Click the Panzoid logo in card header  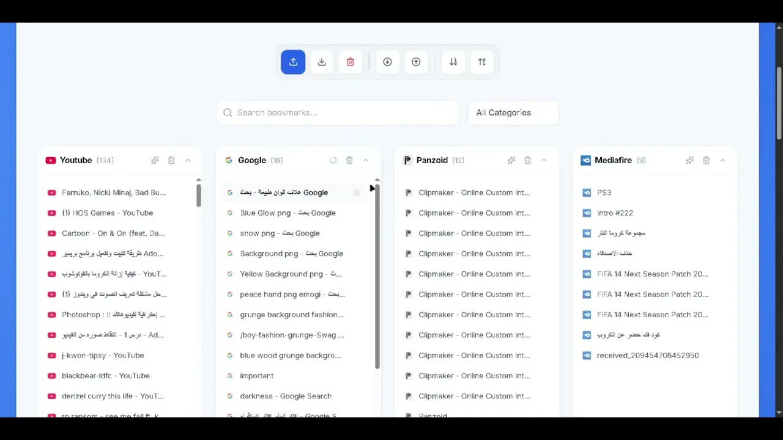407,160
